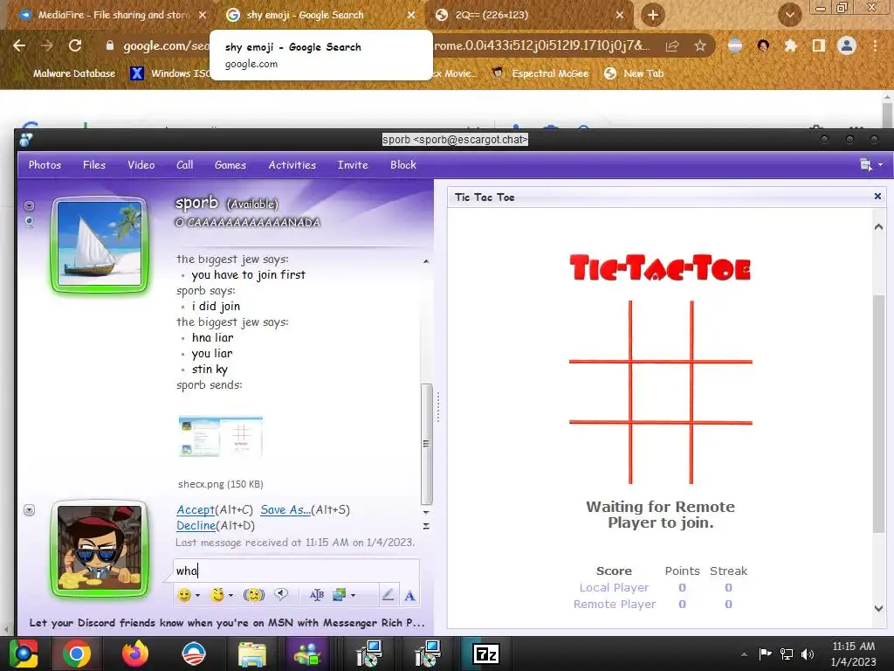This screenshot has width=894, height=671.
Task: Open the Photos menu
Action: pos(45,165)
